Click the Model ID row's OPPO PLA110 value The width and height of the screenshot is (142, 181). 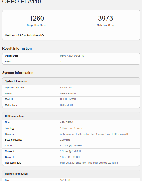click(68, 99)
